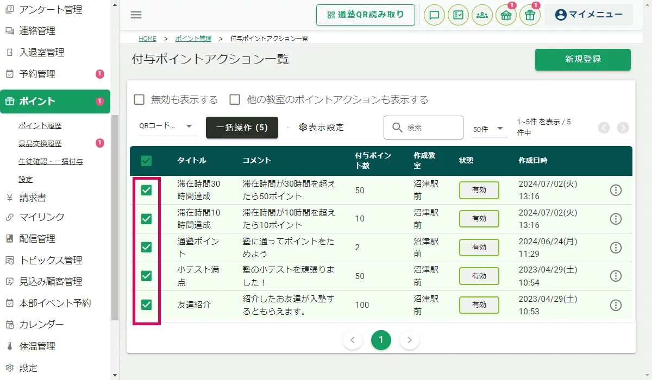The image size is (652, 380).
Task: Open the マイメニュー account menu
Action: pyautogui.click(x=588, y=15)
